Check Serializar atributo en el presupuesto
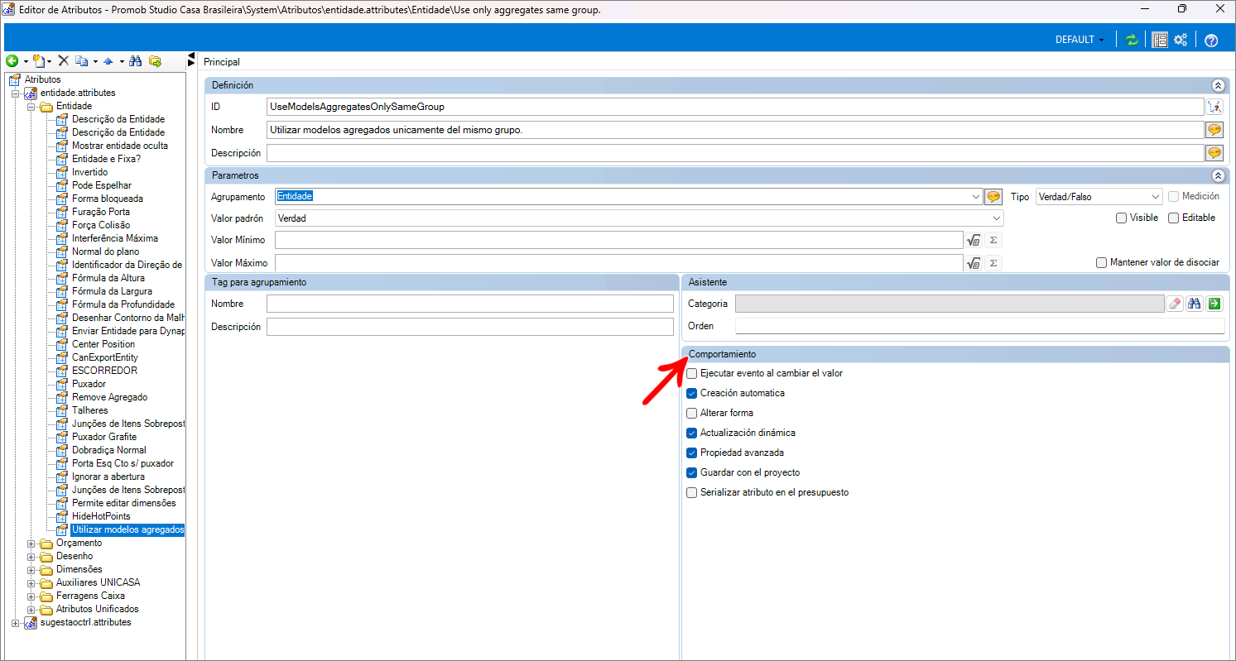The height and width of the screenshot is (661, 1236). pos(692,492)
